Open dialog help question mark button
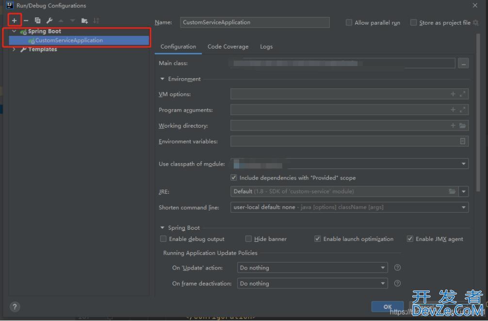Screen dimensions: 488x321 coord(15,307)
